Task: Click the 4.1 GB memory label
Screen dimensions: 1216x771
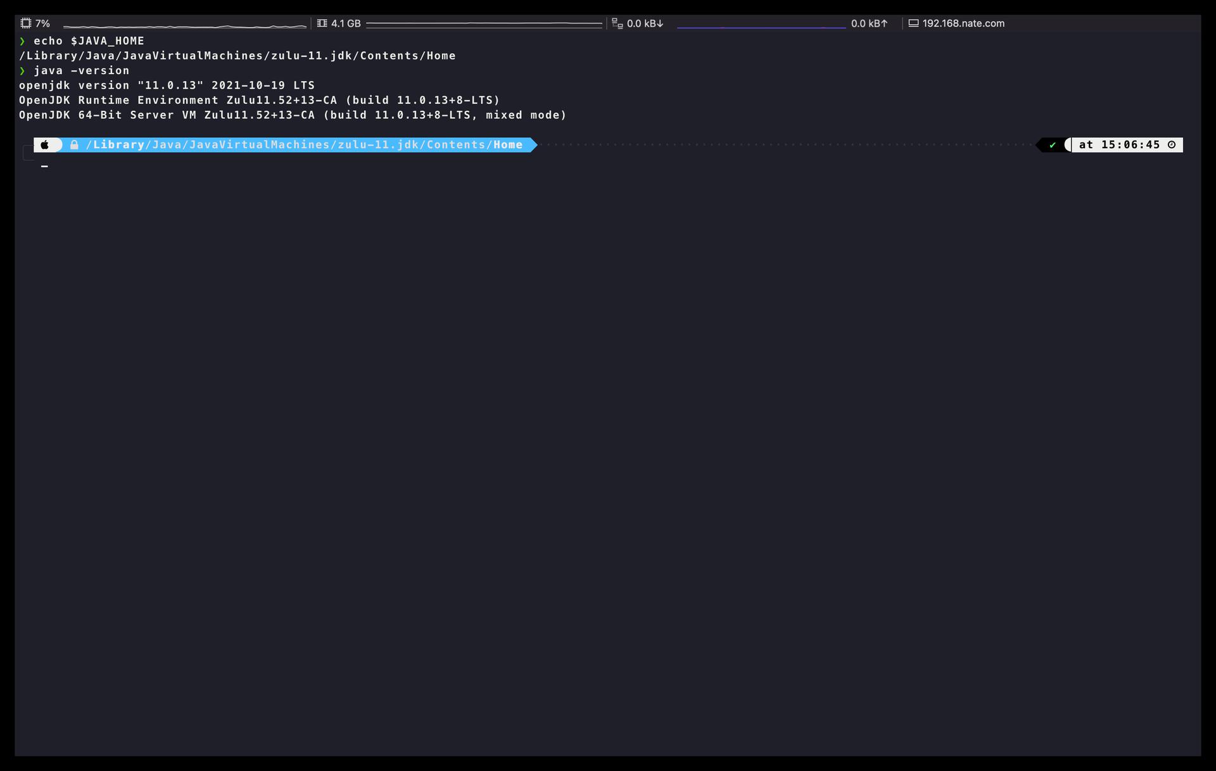Action: coord(346,23)
